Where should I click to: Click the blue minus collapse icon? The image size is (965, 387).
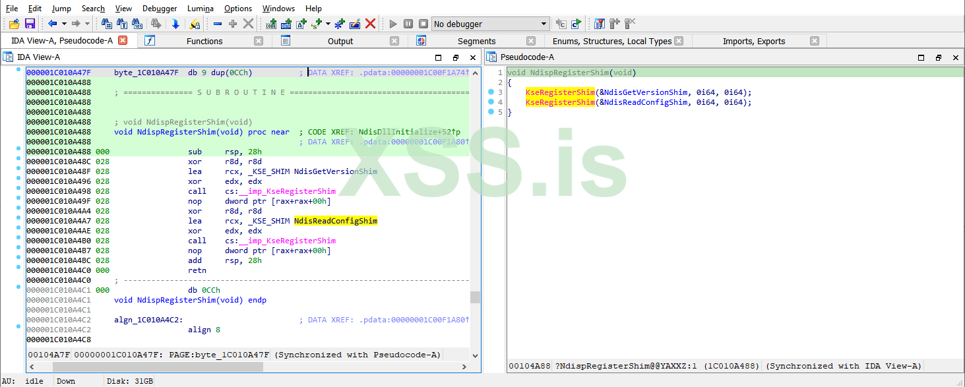(218, 24)
